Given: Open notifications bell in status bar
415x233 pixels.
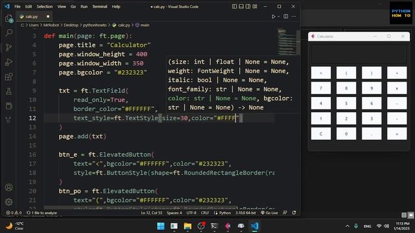Looking at the screenshot, I should pos(294,213).
